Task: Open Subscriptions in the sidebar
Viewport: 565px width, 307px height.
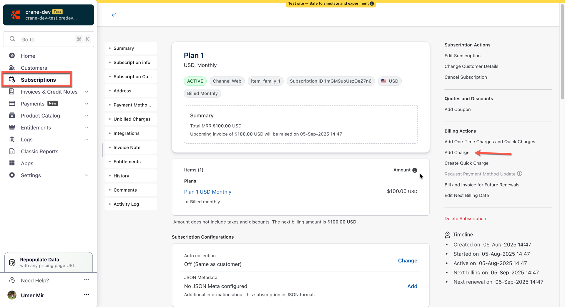Action: [38, 80]
